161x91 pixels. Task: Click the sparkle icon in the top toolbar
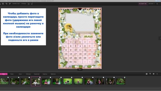point(32,4)
